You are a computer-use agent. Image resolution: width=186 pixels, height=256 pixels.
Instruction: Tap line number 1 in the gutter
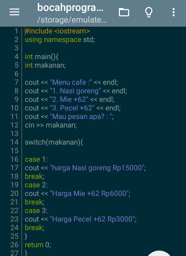tap(16, 31)
